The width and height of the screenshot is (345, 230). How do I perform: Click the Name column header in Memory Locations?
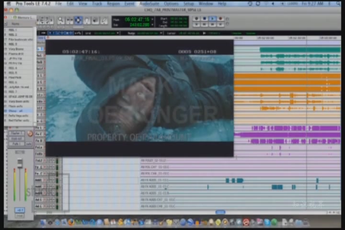pos(22,24)
